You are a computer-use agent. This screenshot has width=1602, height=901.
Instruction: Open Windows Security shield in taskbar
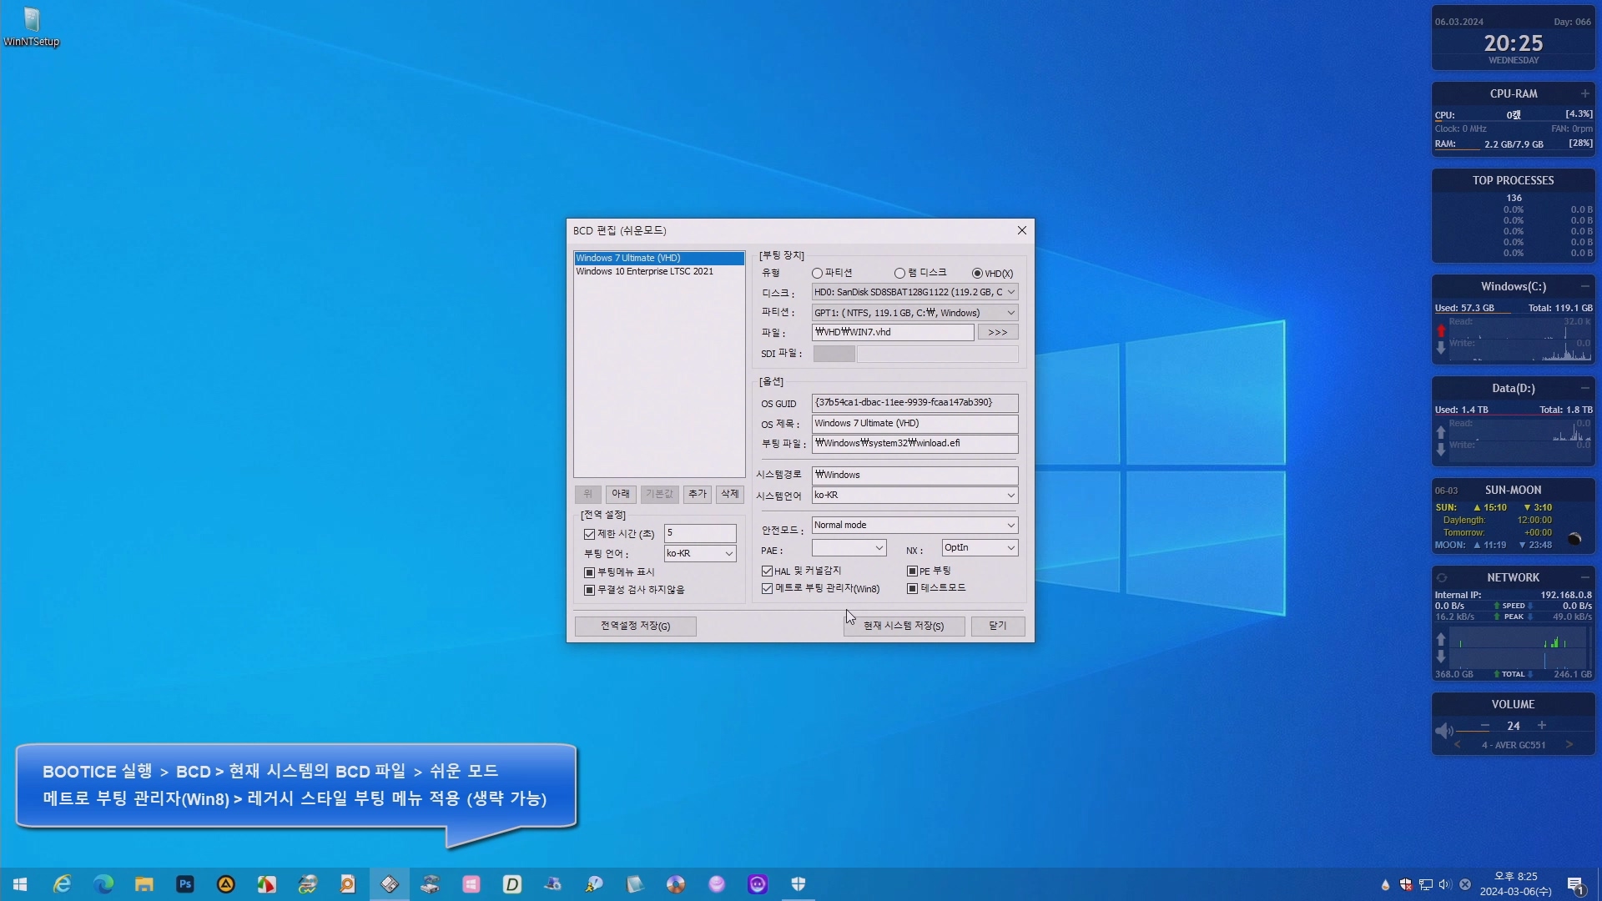pos(798,884)
